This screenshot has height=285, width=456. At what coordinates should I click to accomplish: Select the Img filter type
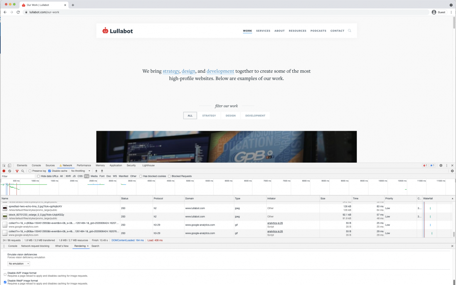click(x=87, y=176)
